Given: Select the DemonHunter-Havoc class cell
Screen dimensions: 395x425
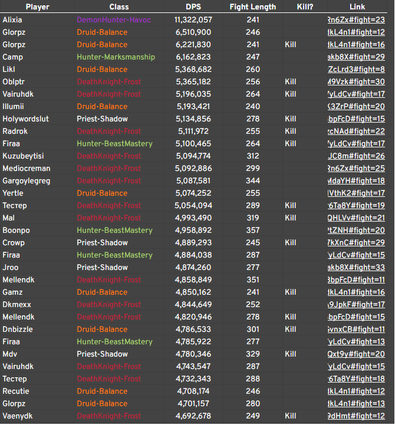Looking at the screenshot, I should click(114, 20).
